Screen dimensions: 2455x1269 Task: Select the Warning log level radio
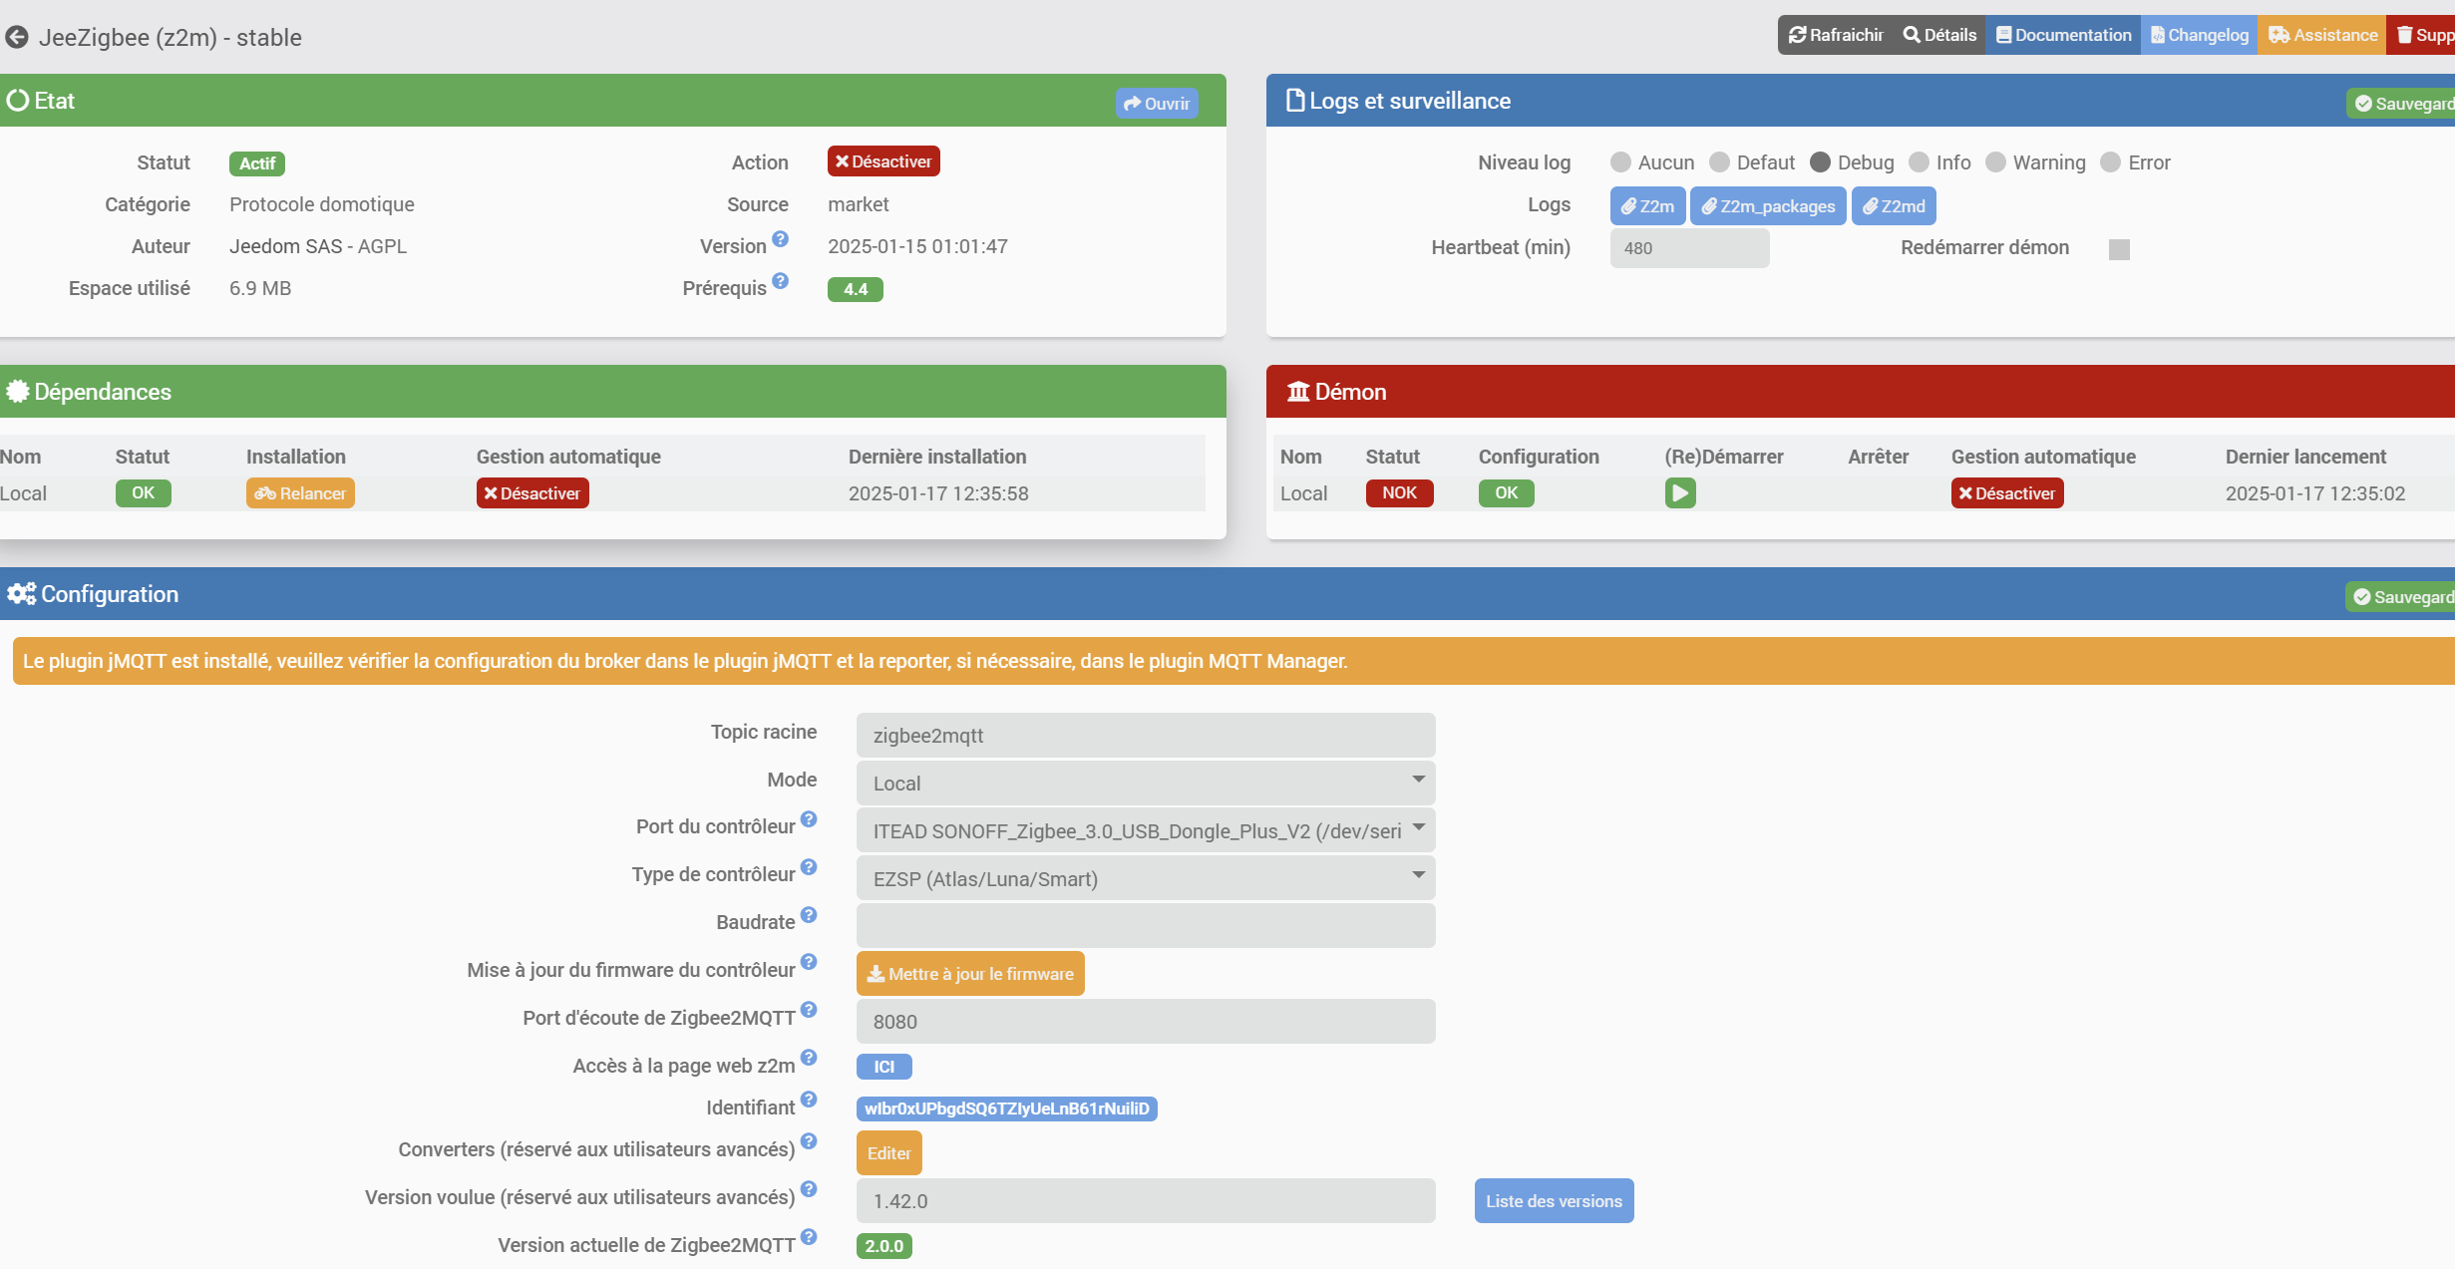(1995, 162)
